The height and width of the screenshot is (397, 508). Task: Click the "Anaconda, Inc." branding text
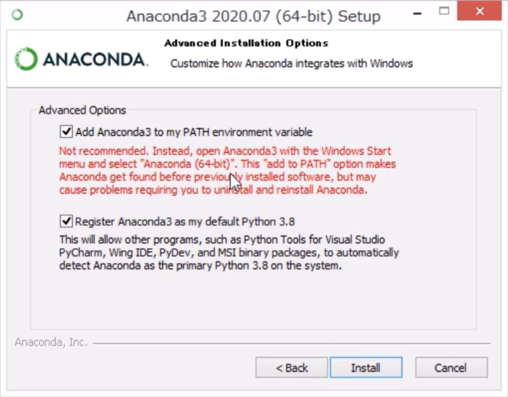click(50, 343)
